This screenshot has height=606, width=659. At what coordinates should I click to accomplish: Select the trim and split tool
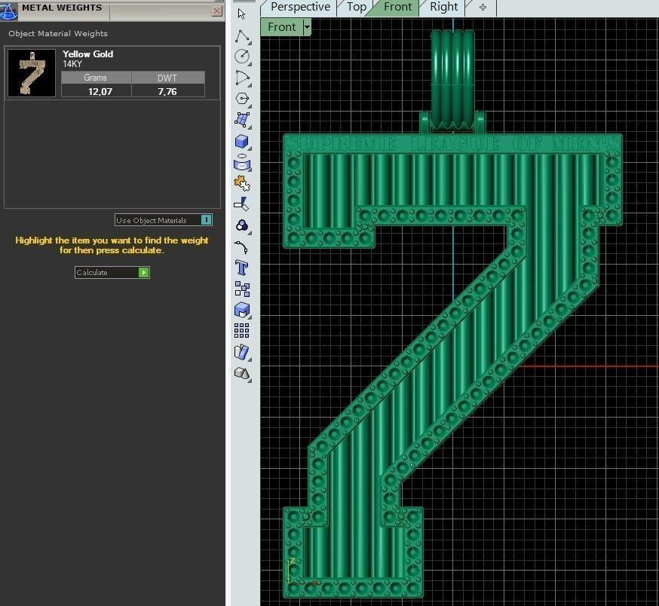coord(241,204)
